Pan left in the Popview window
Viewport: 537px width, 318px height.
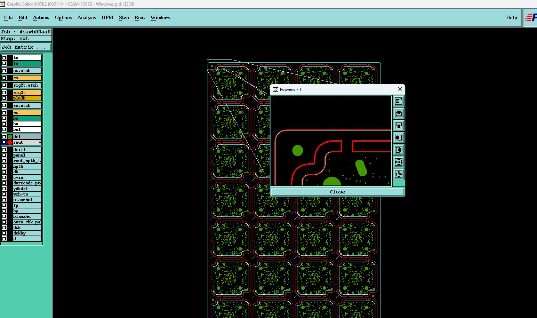[399, 137]
